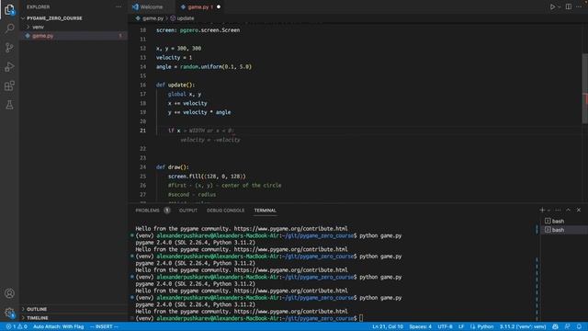Image resolution: width=588 pixels, height=331 pixels.
Task: Click game.py in the breadcrumb
Action: [x=153, y=18]
